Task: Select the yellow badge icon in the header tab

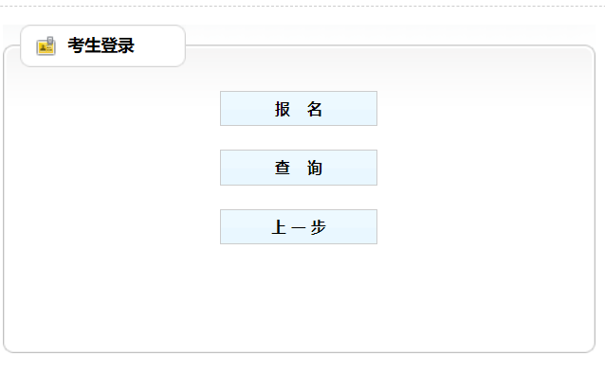Action: 46,46
